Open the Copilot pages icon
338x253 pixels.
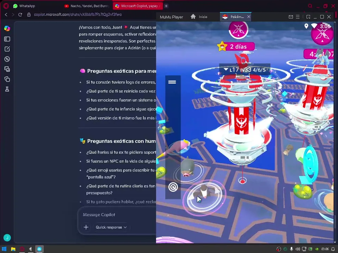tap(7, 79)
